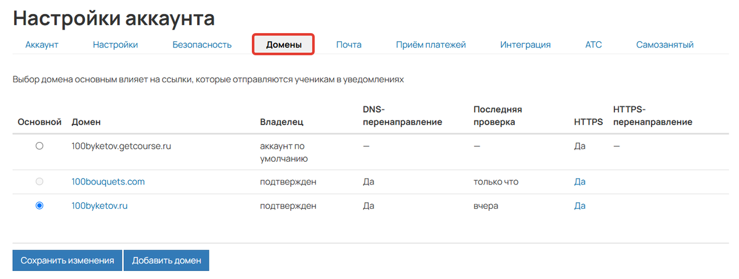Click the HTTPS Да link for 100byketov.ru
The width and height of the screenshot is (739, 279).
[579, 206]
